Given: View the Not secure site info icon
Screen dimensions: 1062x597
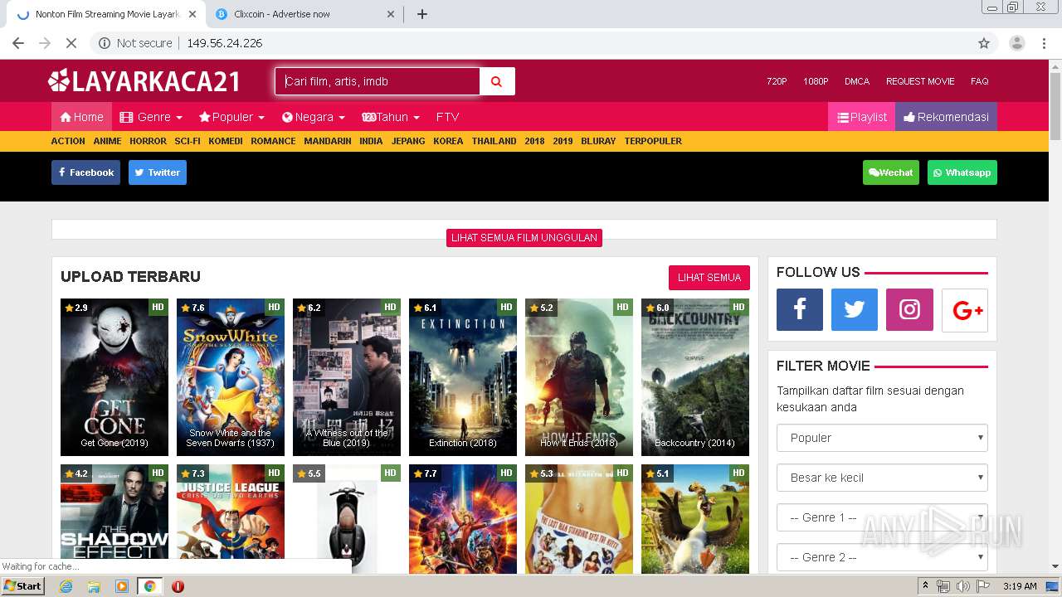Looking at the screenshot, I should point(105,43).
